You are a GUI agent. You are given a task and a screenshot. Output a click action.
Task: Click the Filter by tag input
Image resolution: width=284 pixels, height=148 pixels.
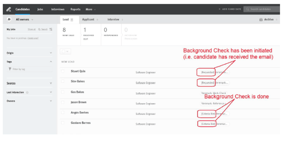tap(30, 69)
